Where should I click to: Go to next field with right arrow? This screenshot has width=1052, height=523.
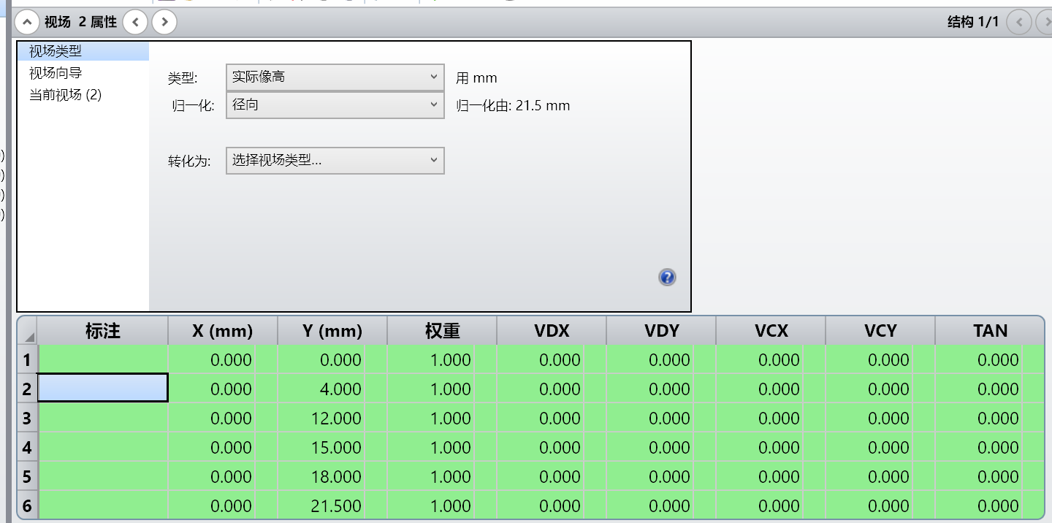164,22
